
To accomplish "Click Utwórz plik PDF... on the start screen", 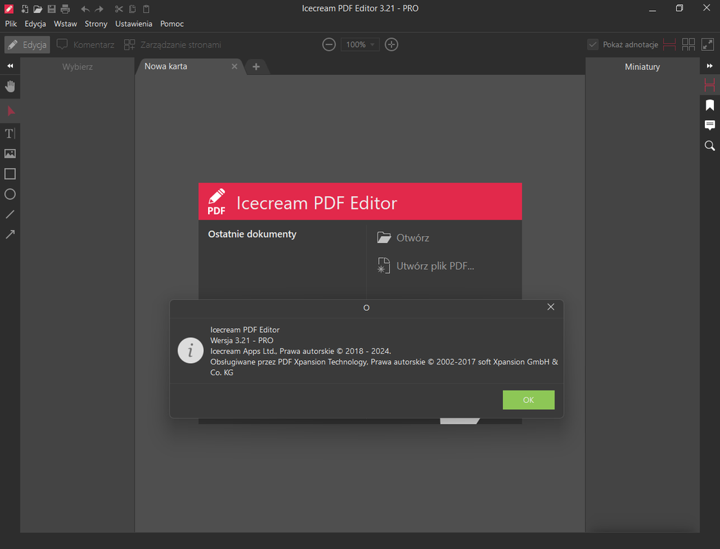I will point(426,266).
